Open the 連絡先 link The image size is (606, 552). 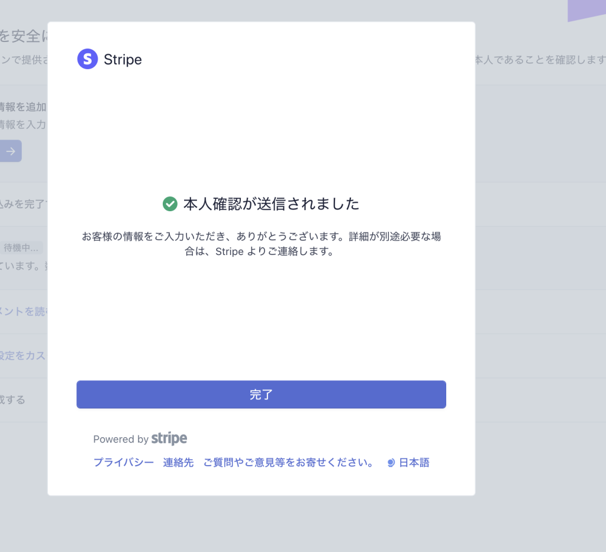tap(178, 463)
